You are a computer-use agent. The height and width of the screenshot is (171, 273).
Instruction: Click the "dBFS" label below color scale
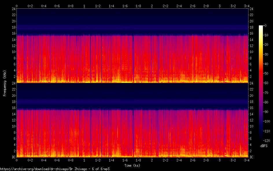tap(264, 146)
